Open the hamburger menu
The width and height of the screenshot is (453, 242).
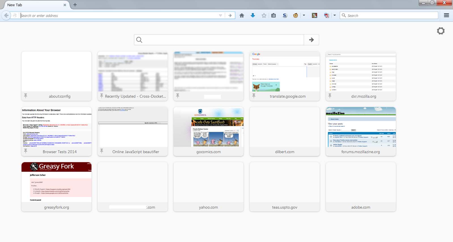(x=446, y=16)
